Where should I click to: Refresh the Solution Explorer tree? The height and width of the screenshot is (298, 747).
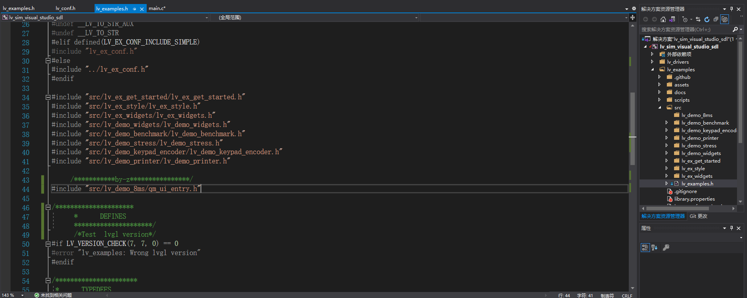[707, 19]
